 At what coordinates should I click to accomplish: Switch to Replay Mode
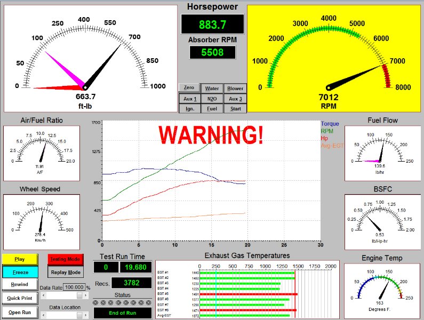66,272
